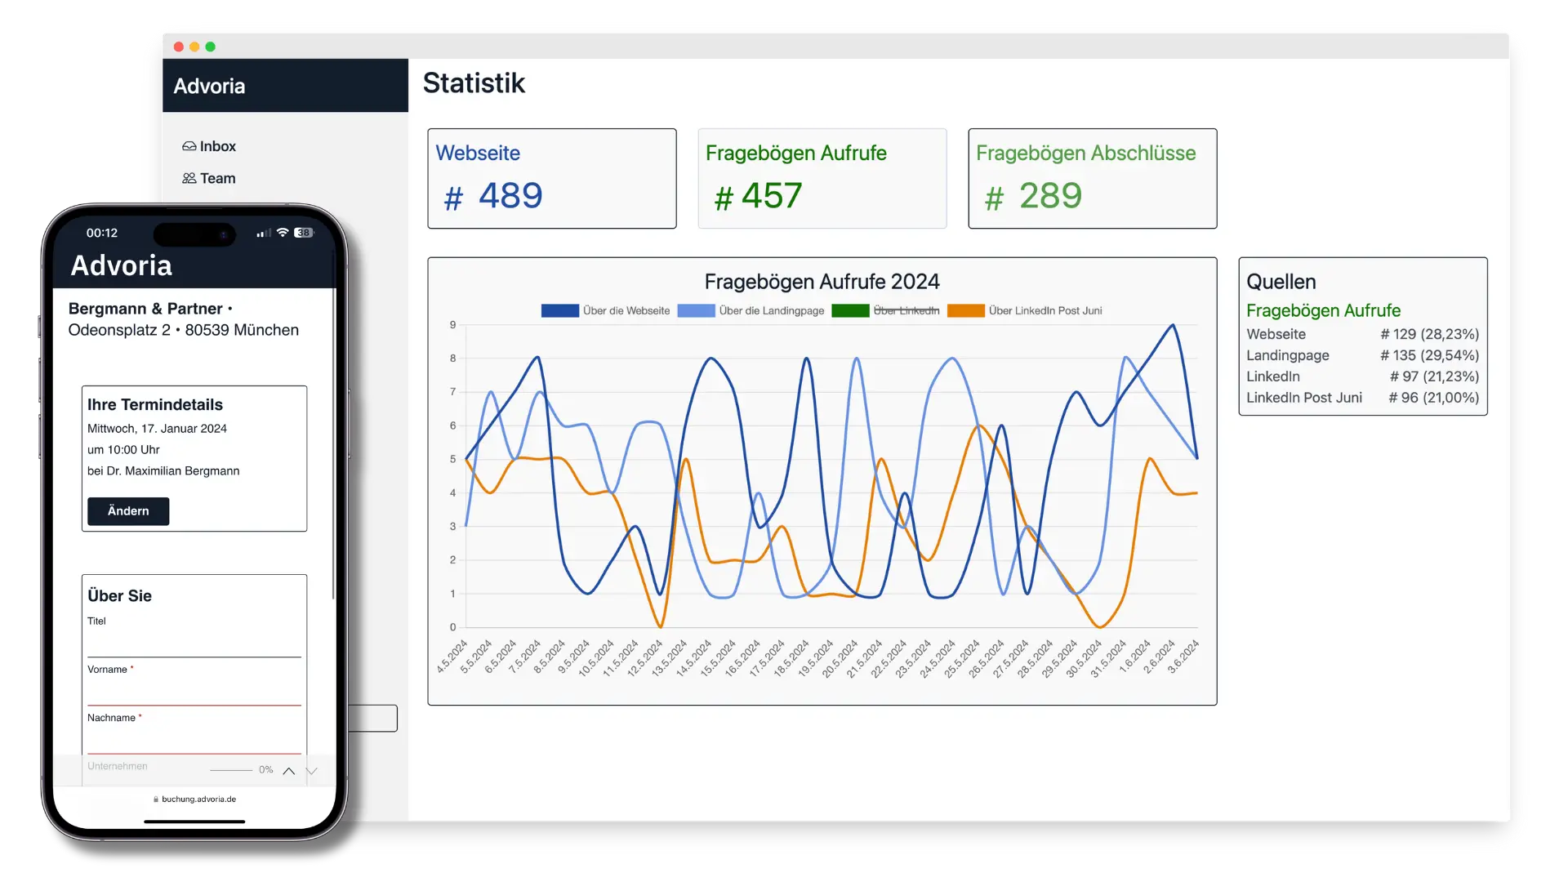Click the Webseite stat card
Screen dimensions: 1568x882
551,178
